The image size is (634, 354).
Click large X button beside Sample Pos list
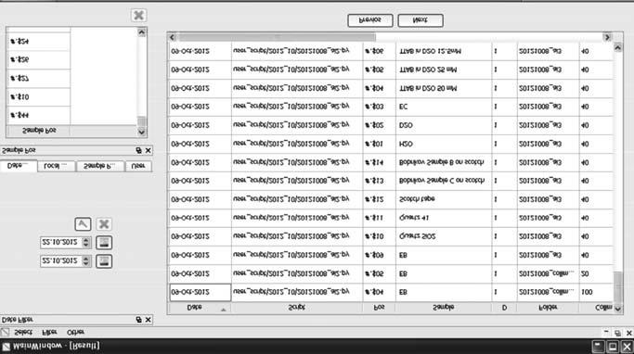138,16
